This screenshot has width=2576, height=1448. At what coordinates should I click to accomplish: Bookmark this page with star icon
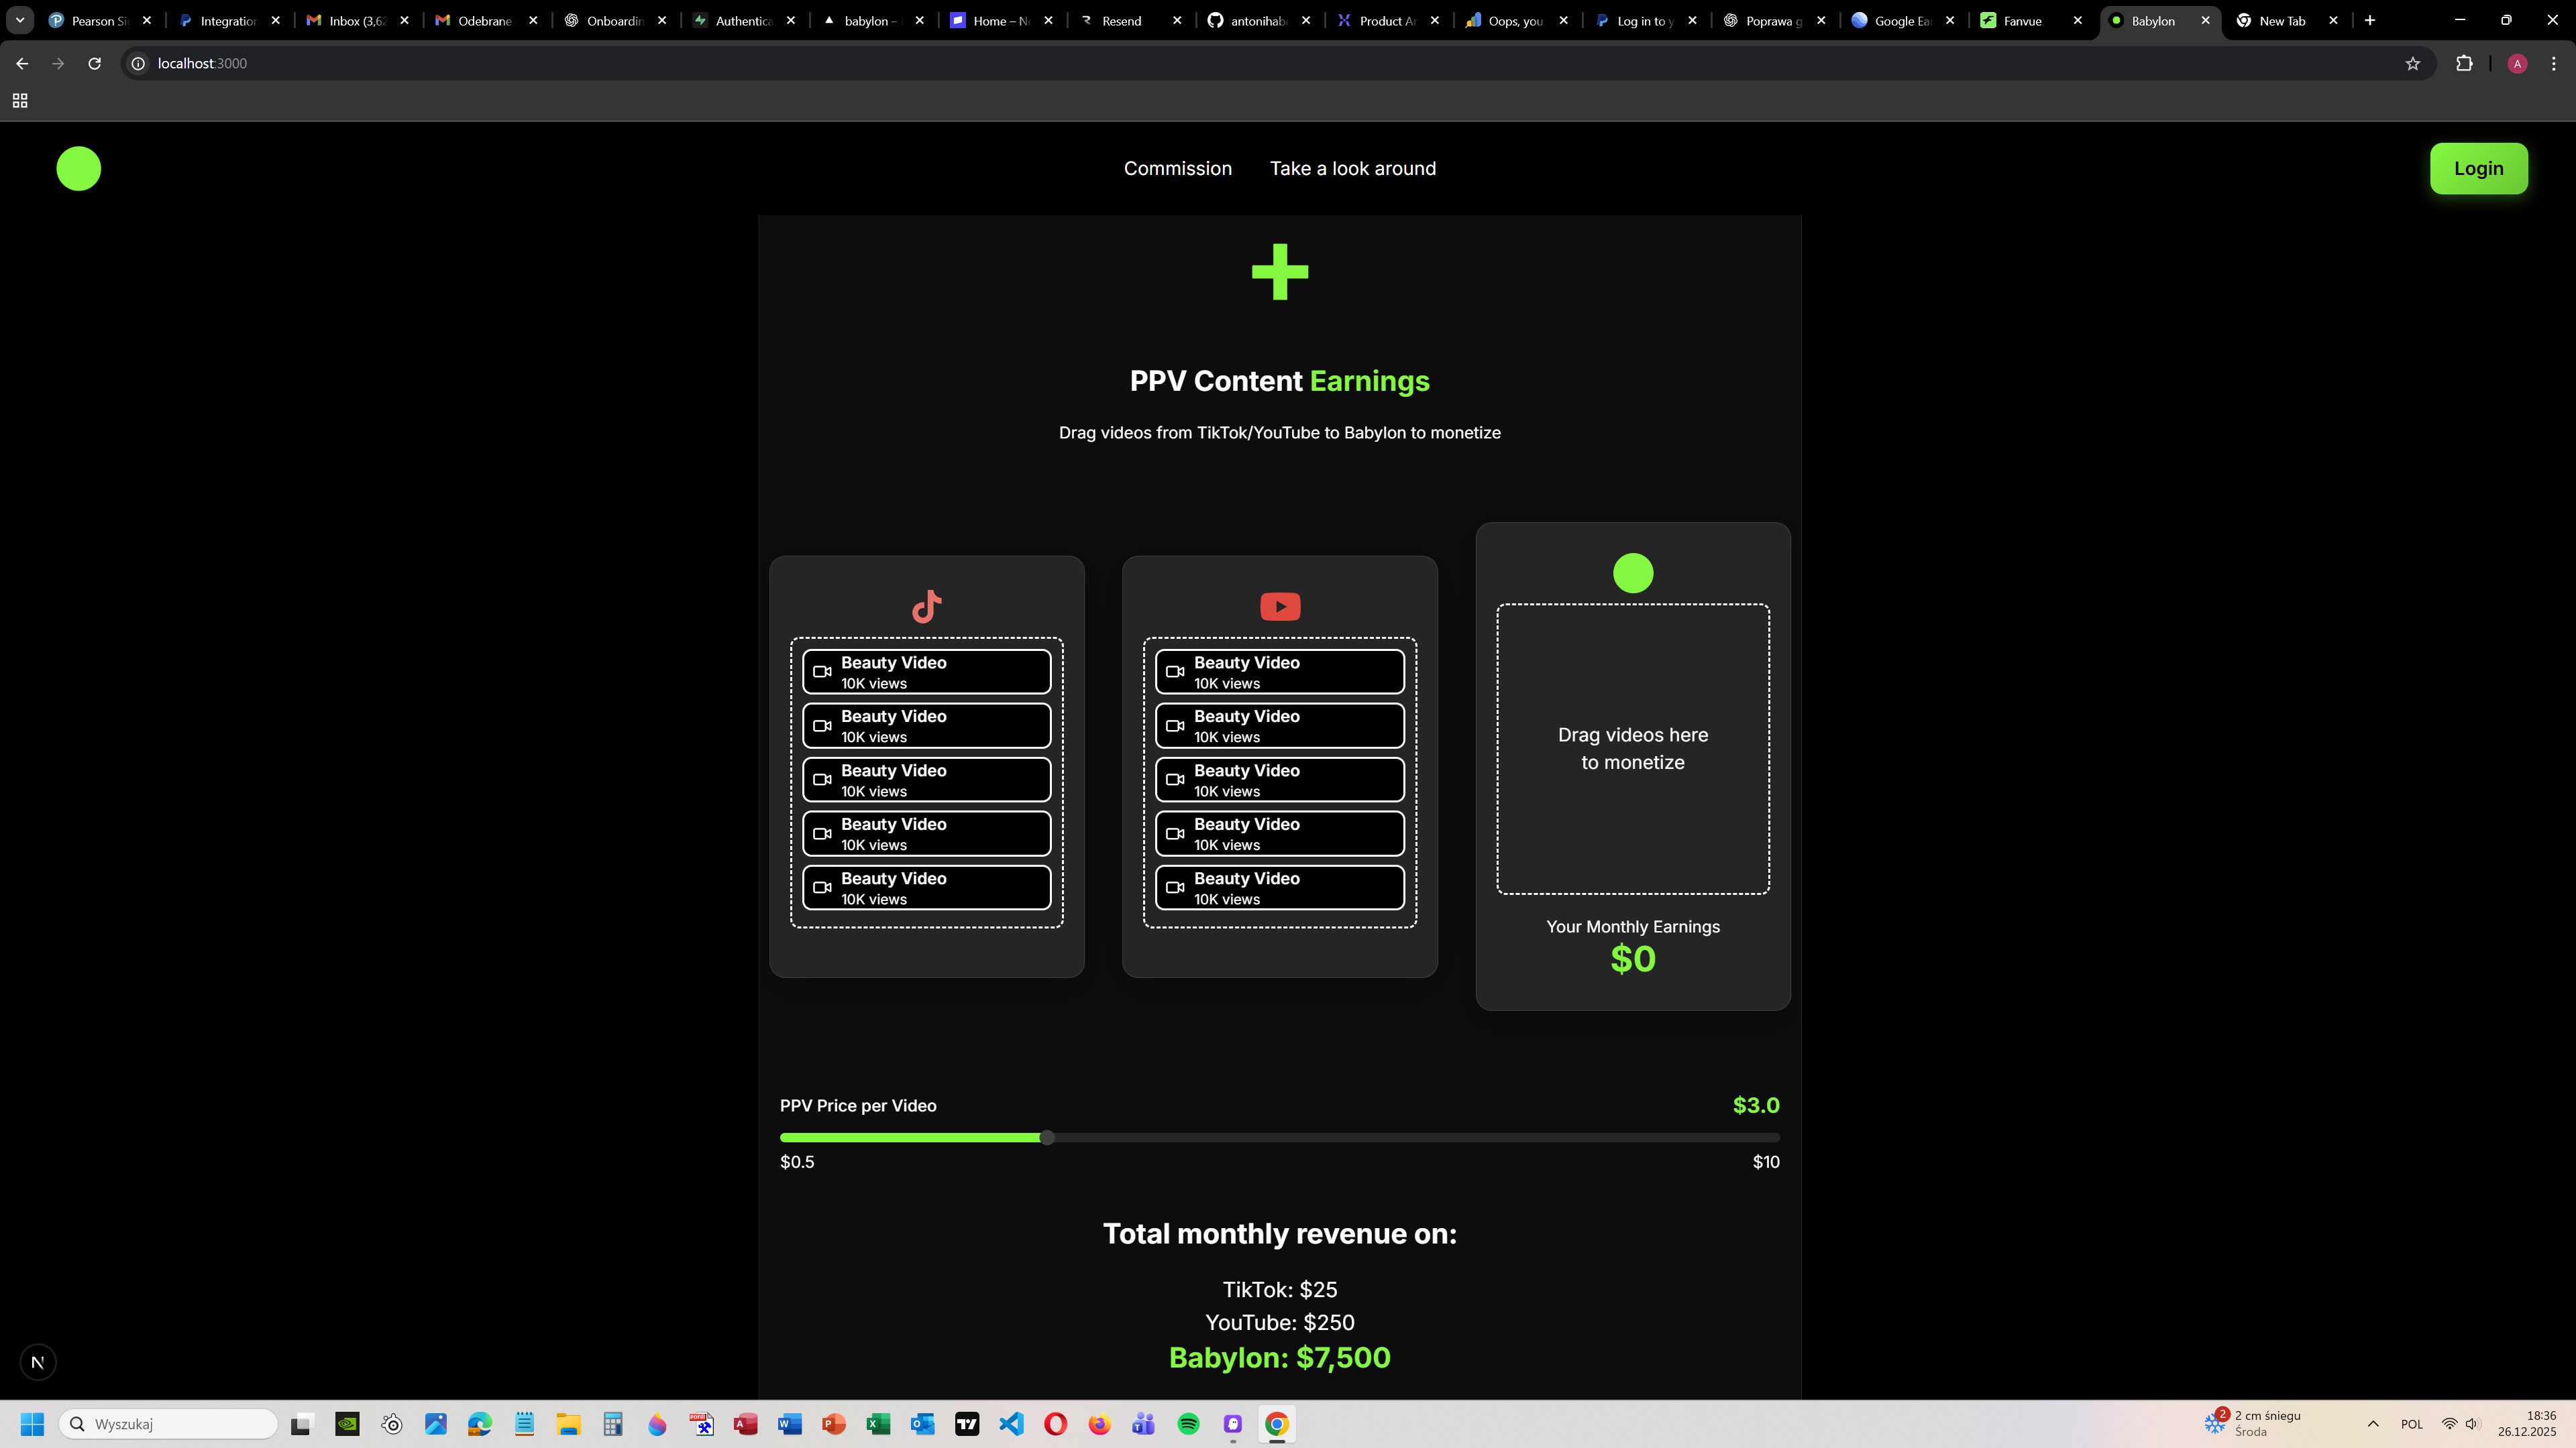tap(2412, 64)
